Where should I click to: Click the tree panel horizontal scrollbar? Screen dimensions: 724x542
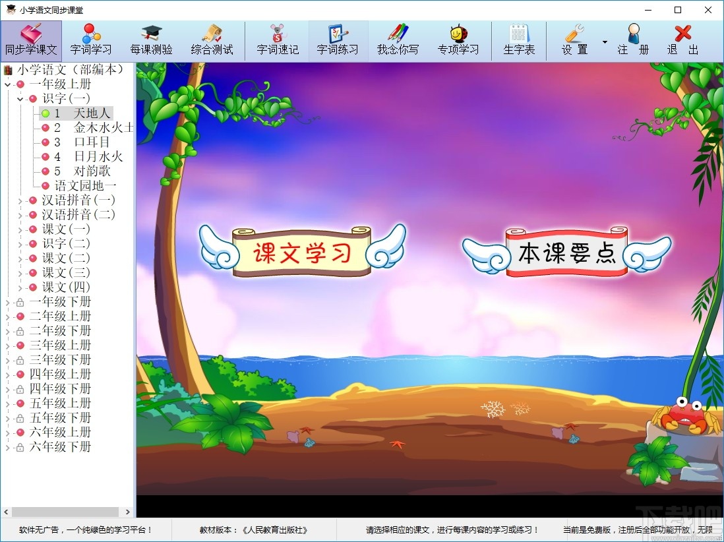click(x=66, y=511)
